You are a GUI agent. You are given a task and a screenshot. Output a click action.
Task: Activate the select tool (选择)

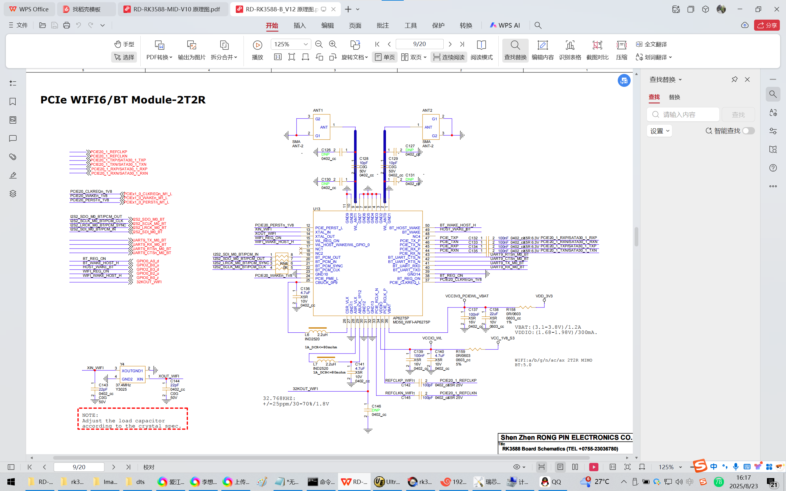click(124, 57)
